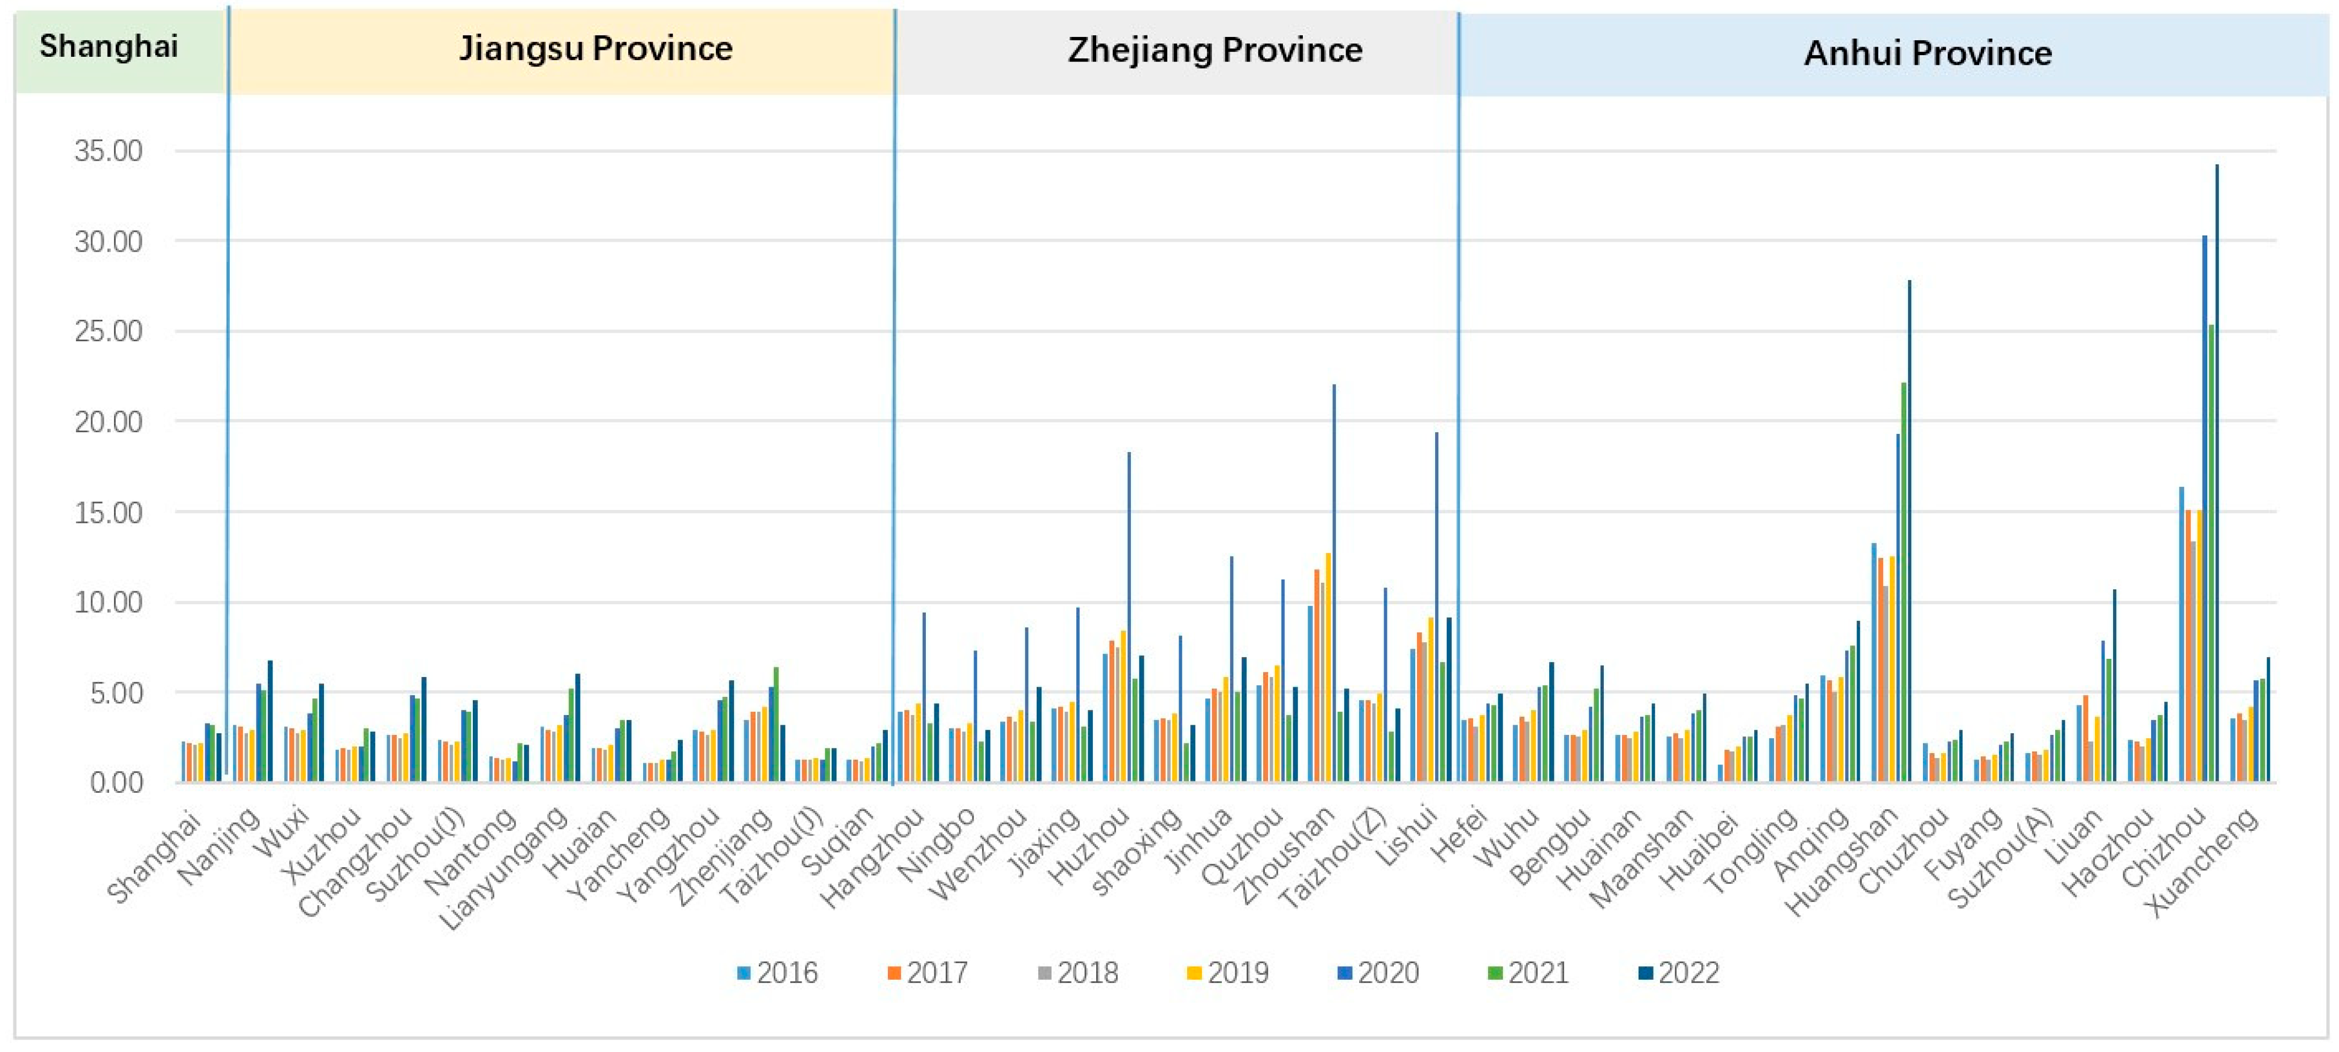This screenshot has width=2339, height=1052.
Task: Select the Shanghai region header
Action: 109,47
